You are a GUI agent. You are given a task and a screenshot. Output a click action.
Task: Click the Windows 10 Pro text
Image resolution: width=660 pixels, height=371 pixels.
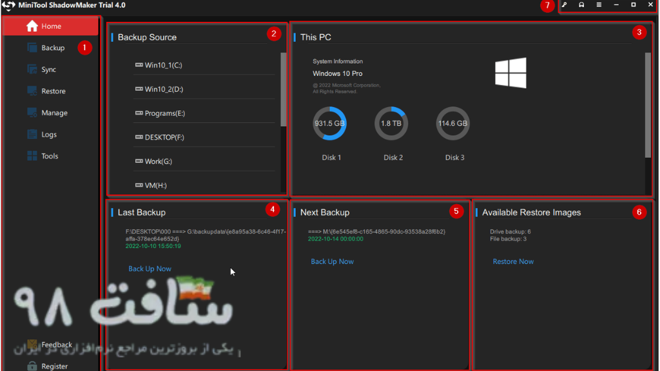338,73
